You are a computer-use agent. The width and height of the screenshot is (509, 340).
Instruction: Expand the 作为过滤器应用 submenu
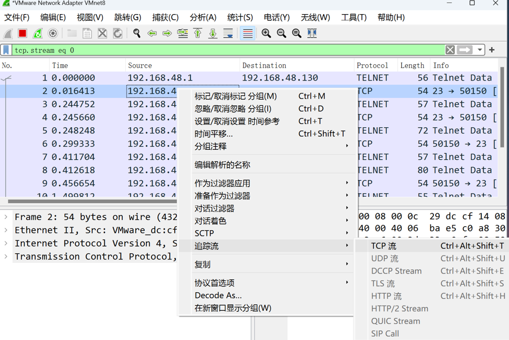pos(266,183)
